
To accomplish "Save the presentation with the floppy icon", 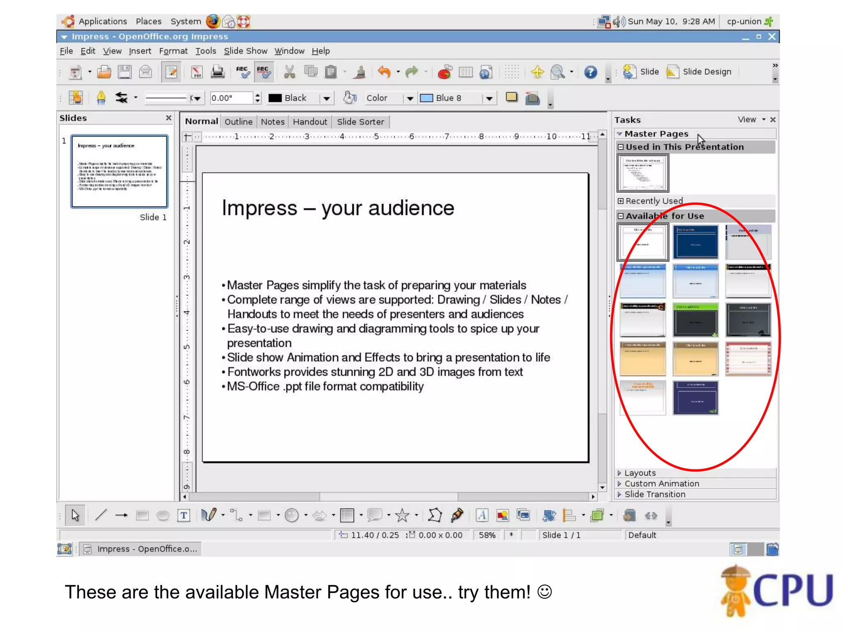I will click(124, 72).
